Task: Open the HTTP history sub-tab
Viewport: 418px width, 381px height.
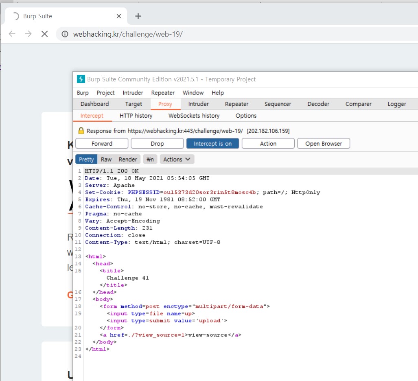Action: [136, 116]
